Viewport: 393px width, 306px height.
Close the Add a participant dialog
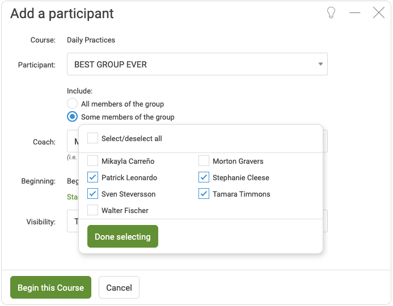point(378,12)
